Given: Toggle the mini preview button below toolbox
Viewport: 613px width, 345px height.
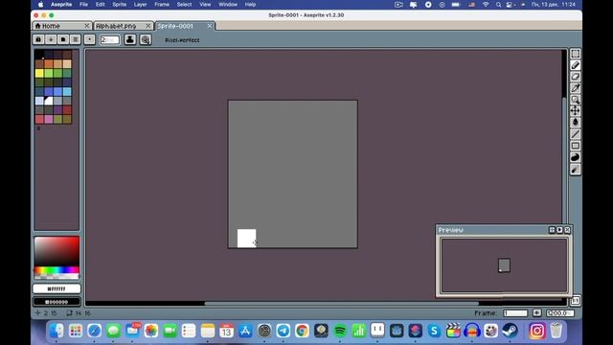Looking at the screenshot, I should tap(575, 300).
